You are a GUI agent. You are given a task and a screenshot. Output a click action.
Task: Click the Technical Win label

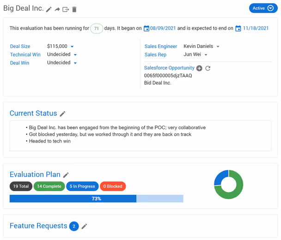click(25, 54)
